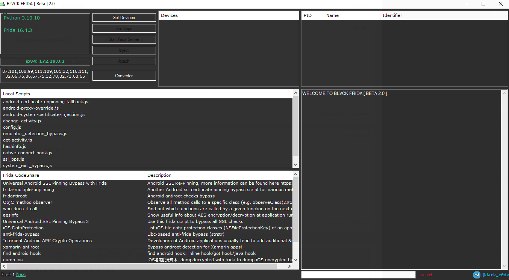Viewport: 509px width, 280px height.
Task: Select find android hook entry
Action: (x=22, y=253)
